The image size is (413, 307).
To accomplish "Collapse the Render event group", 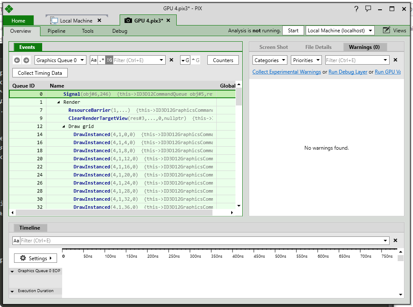I will point(58,102).
